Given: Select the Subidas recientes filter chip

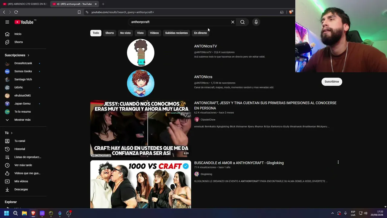Looking at the screenshot, I should (x=176, y=33).
